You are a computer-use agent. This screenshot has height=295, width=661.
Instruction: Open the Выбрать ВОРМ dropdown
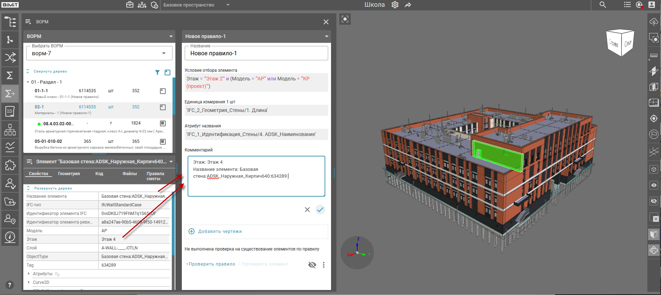[x=164, y=53]
